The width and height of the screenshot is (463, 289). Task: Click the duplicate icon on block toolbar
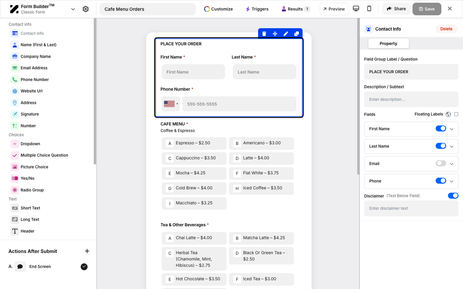pyautogui.click(x=297, y=34)
